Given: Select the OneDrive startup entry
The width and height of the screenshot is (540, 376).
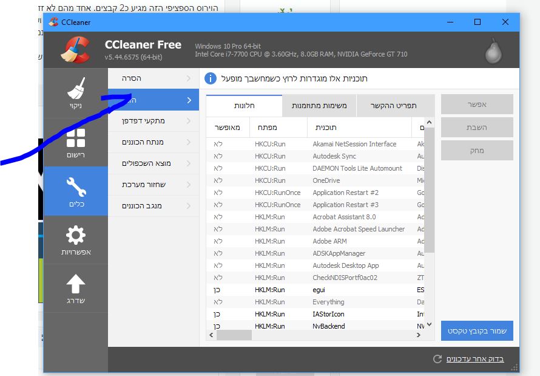Looking at the screenshot, I should click(x=315, y=180).
